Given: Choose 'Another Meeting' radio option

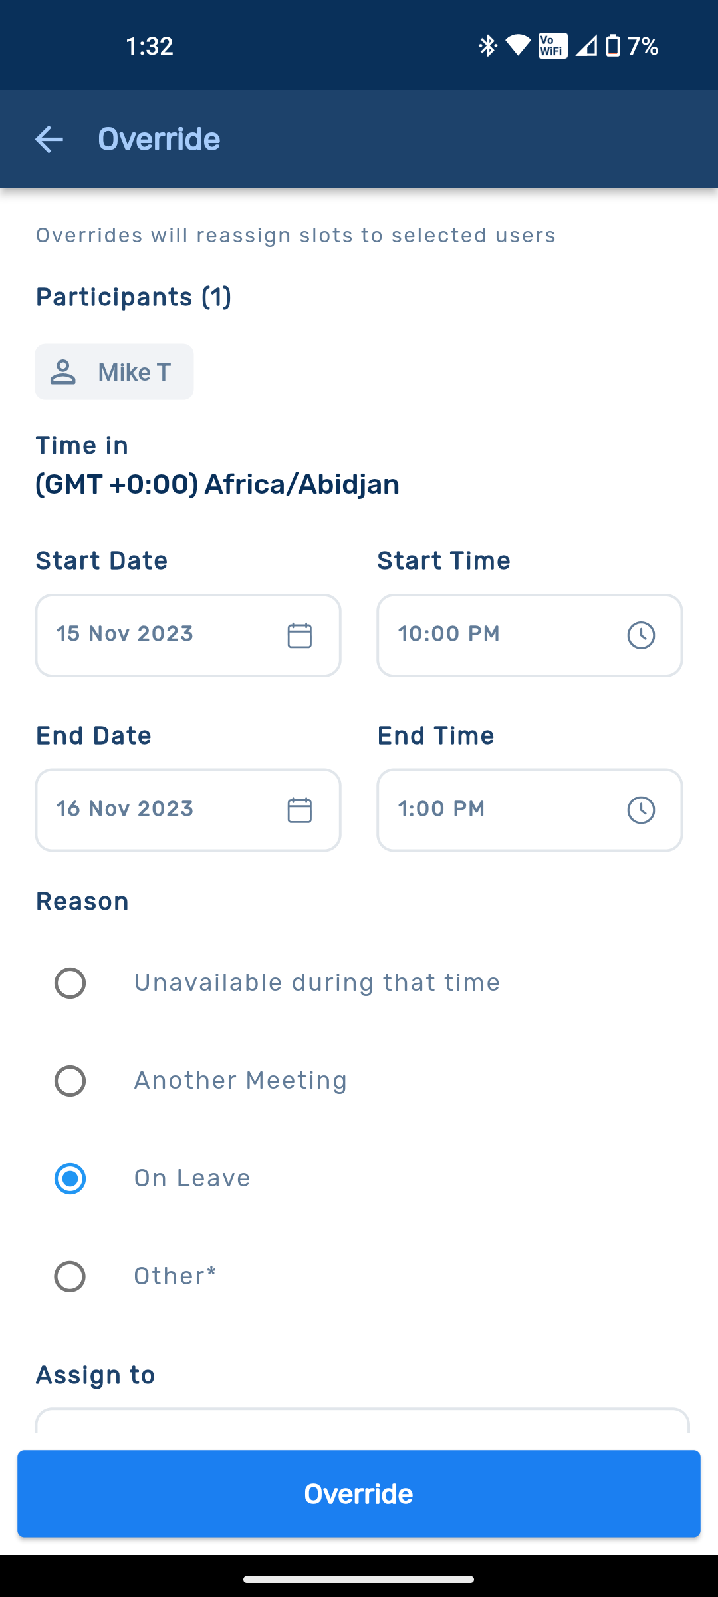Looking at the screenshot, I should (x=70, y=1081).
